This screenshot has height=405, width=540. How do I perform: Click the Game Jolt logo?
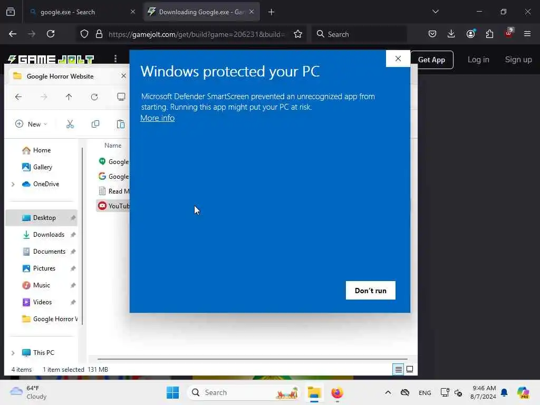(x=51, y=59)
